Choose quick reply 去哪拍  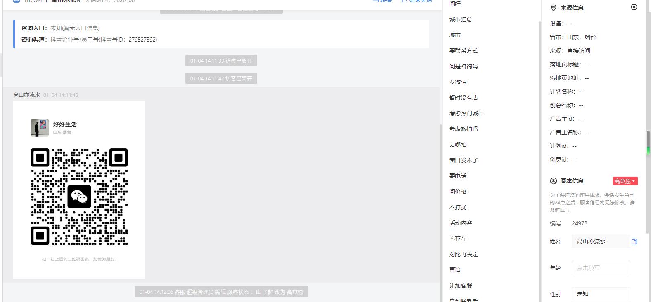click(458, 145)
